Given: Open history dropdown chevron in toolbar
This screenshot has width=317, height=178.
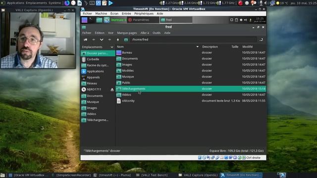Looking at the screenshot, I should [x=102, y=40].
